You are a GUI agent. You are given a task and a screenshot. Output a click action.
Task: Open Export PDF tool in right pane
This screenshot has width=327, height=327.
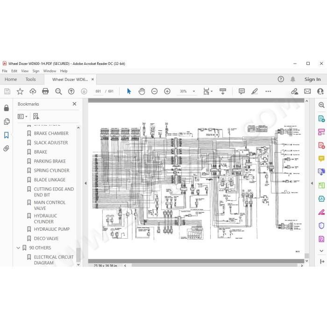[321, 119]
